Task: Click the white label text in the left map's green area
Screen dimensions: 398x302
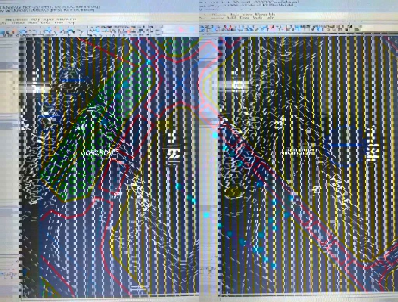Action: (x=99, y=153)
